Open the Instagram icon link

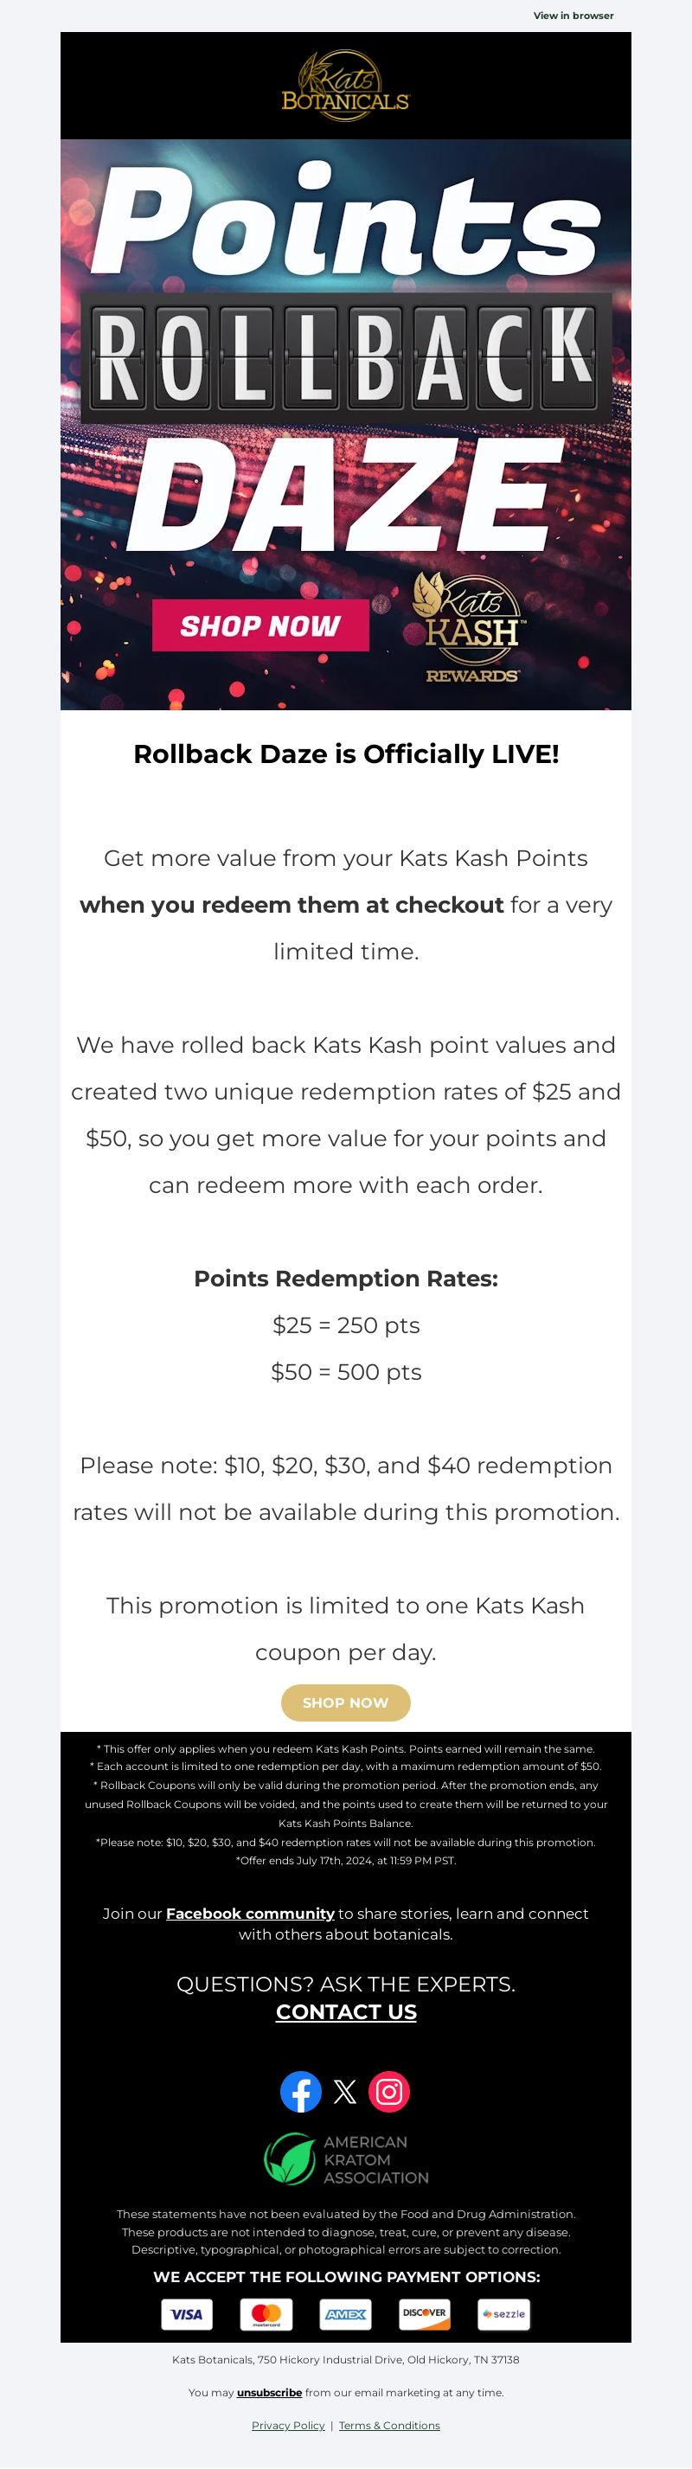coord(389,2091)
